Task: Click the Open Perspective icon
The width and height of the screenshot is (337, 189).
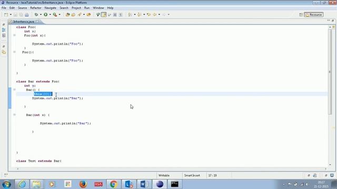Action: pyautogui.click(x=301, y=15)
